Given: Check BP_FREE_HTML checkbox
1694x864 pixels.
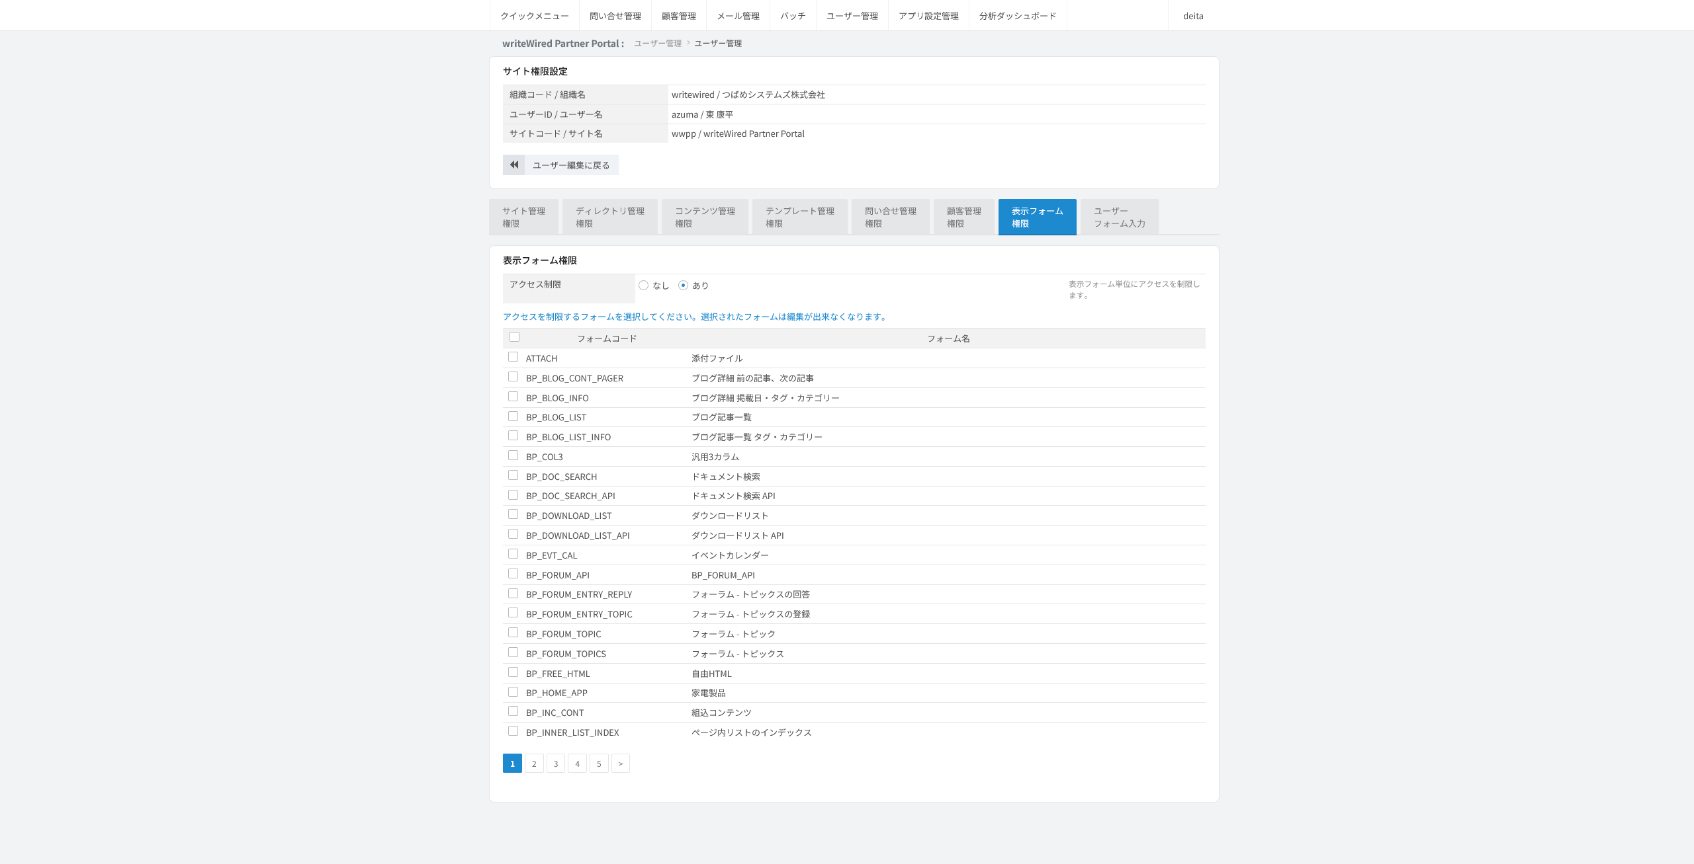Looking at the screenshot, I should pos(513,672).
